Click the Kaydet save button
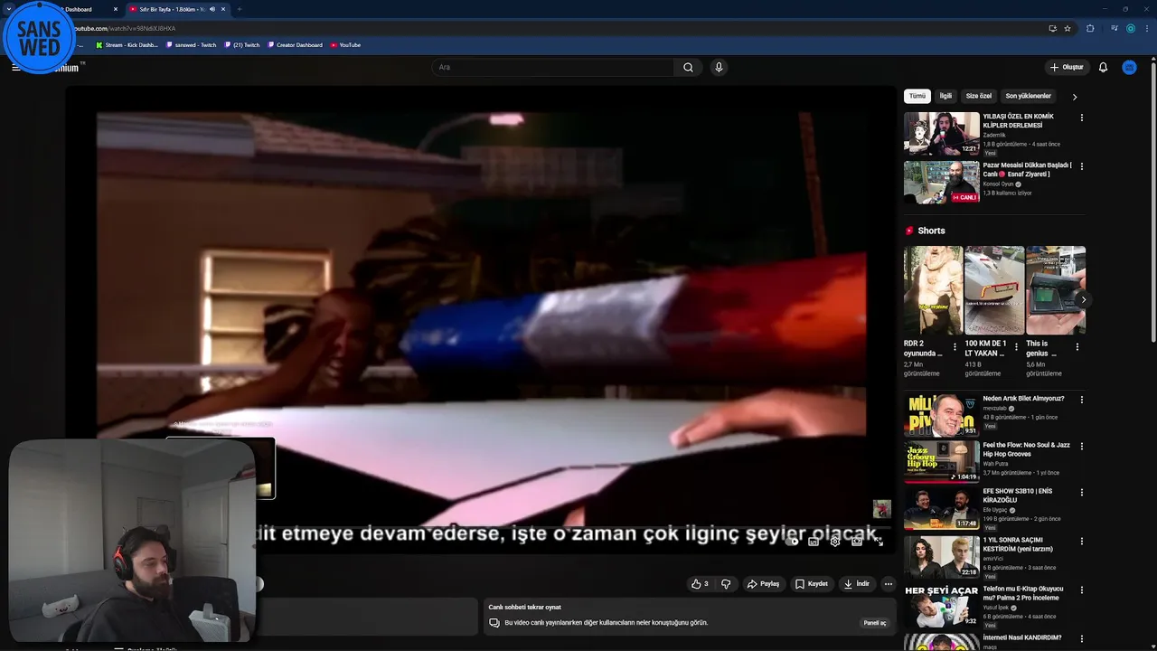 coord(812,584)
